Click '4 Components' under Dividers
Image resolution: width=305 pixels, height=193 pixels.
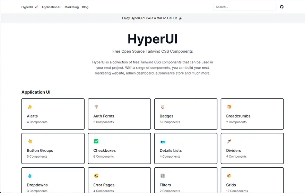tap(236, 156)
